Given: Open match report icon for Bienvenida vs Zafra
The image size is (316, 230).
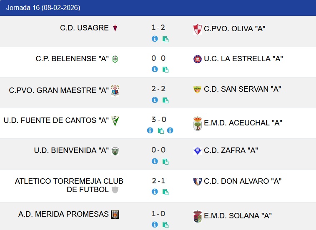Looking at the screenshot, I should coord(166,161).
